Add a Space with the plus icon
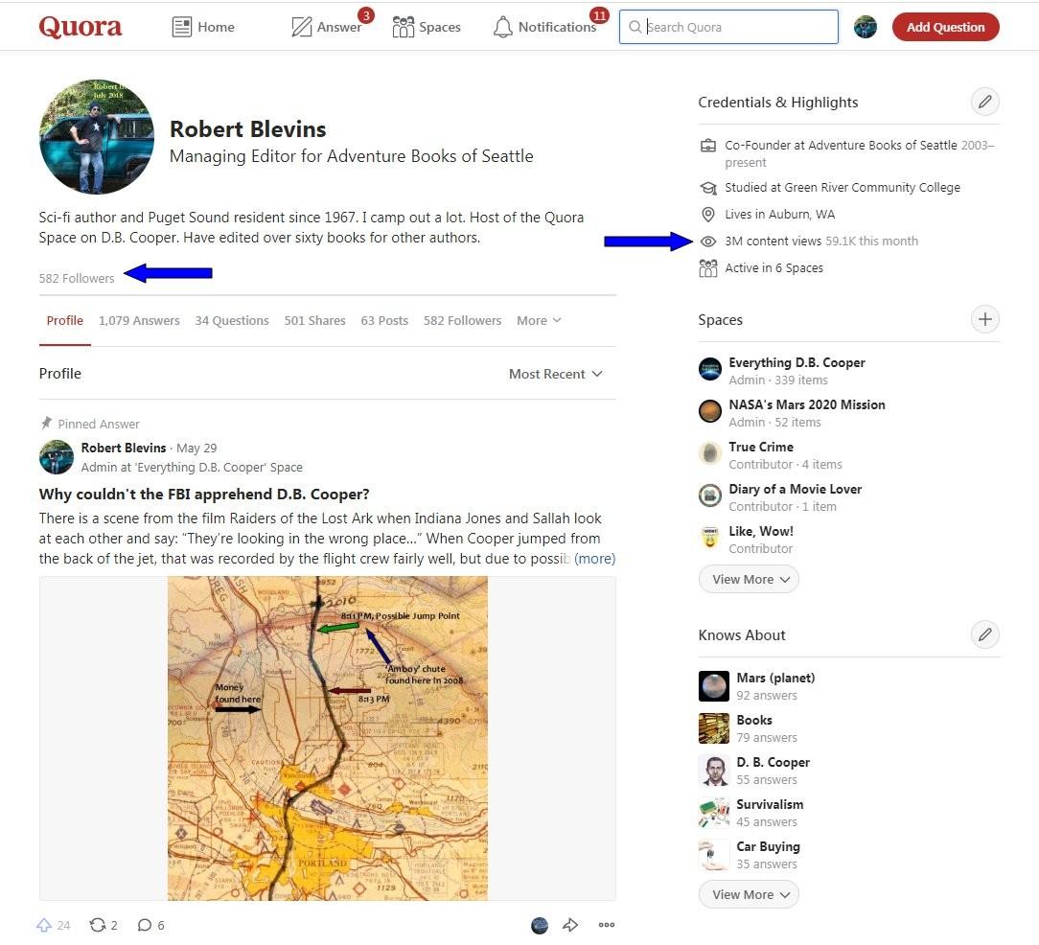 point(984,319)
